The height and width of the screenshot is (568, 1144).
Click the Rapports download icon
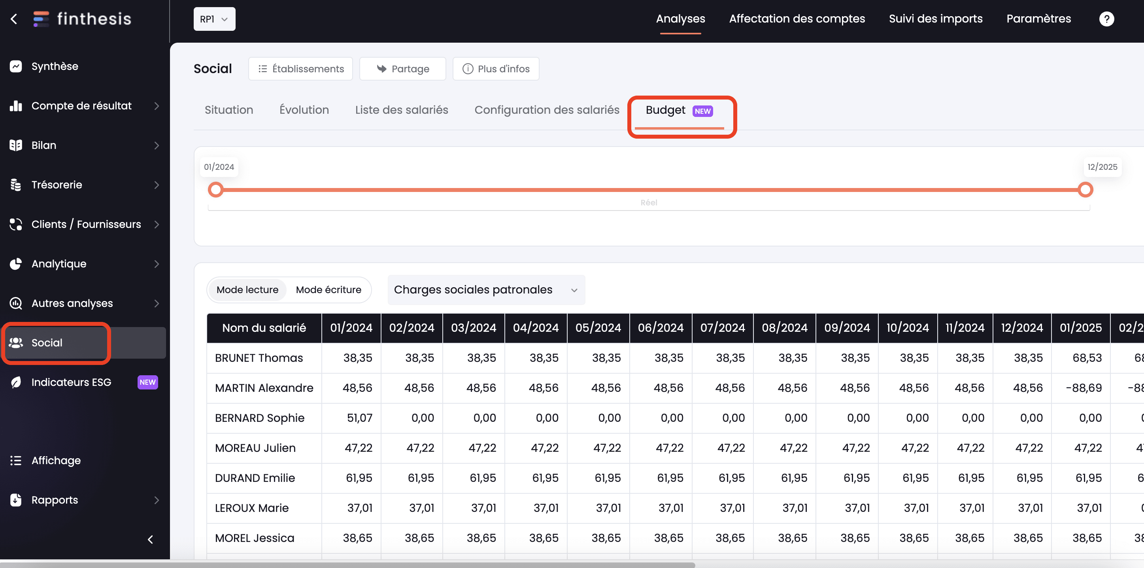click(x=16, y=500)
